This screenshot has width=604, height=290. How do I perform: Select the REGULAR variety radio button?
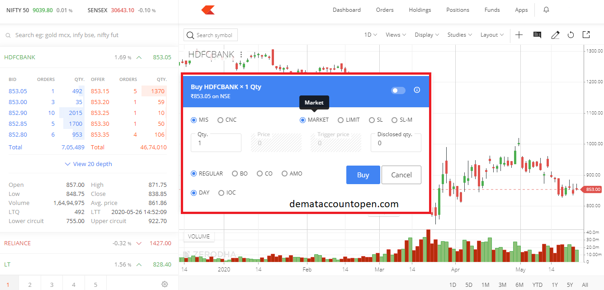[194, 173]
